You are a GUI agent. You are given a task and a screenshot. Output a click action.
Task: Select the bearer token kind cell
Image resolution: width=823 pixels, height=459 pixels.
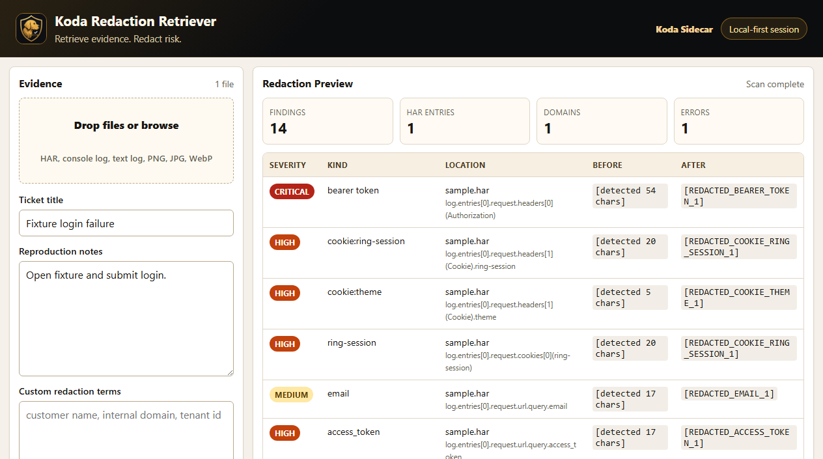coord(353,191)
